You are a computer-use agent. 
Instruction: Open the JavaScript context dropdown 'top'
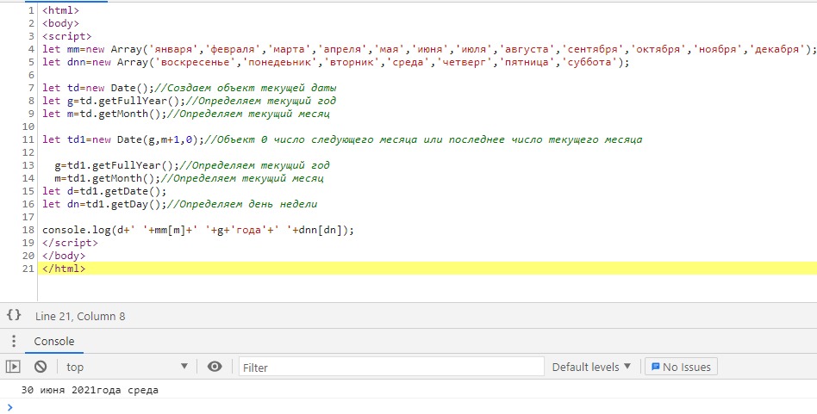coord(127,367)
